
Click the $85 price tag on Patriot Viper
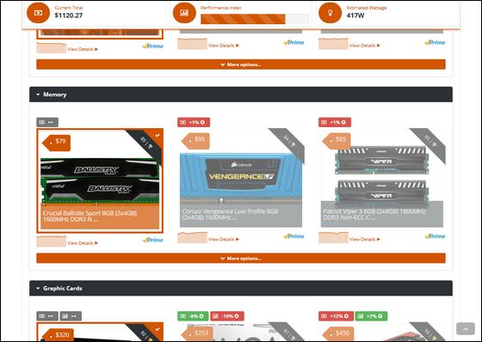point(337,141)
